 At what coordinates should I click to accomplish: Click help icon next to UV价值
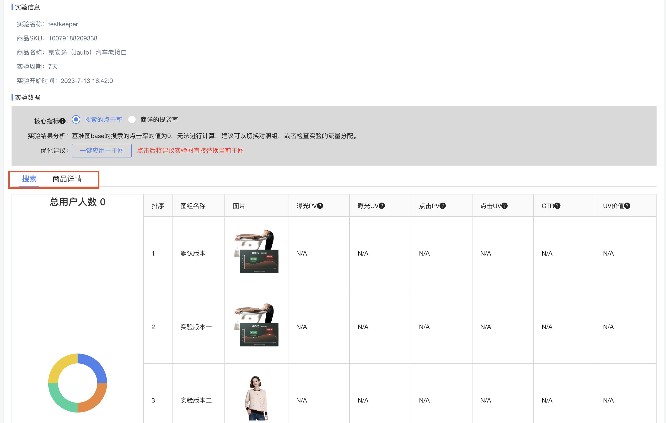(x=627, y=206)
